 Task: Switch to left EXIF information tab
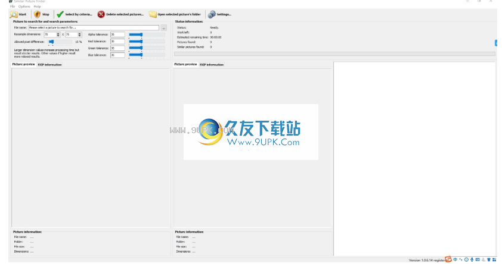[x=49, y=64]
